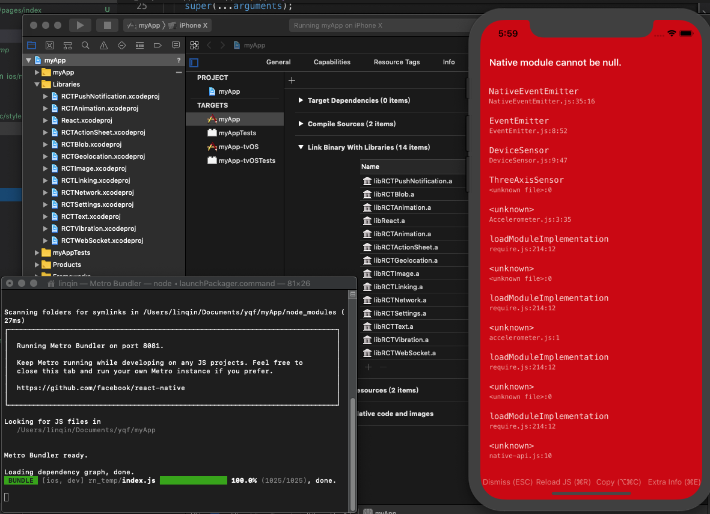The height and width of the screenshot is (514, 710).
Task: Expand the Products folder
Action: [37, 265]
